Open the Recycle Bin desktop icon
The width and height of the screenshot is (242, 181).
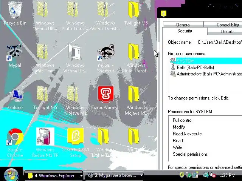[15, 10]
